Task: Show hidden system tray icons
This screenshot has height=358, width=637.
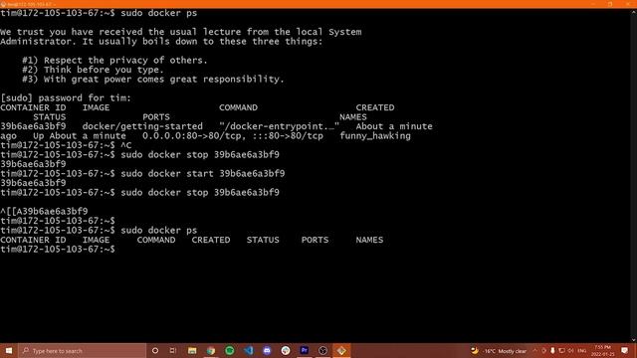Action: pyautogui.click(x=534, y=351)
